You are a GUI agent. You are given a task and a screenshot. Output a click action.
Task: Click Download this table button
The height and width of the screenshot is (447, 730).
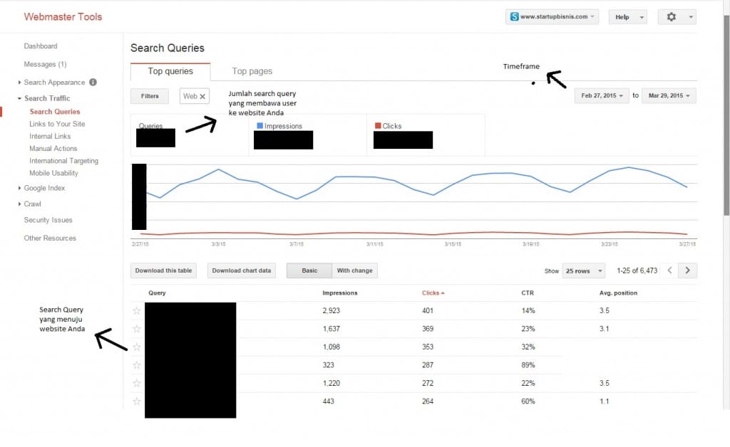tap(164, 270)
